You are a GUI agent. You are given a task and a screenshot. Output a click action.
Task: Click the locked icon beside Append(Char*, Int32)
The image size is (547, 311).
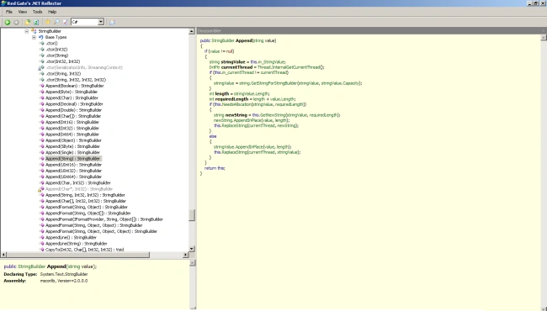41,189
